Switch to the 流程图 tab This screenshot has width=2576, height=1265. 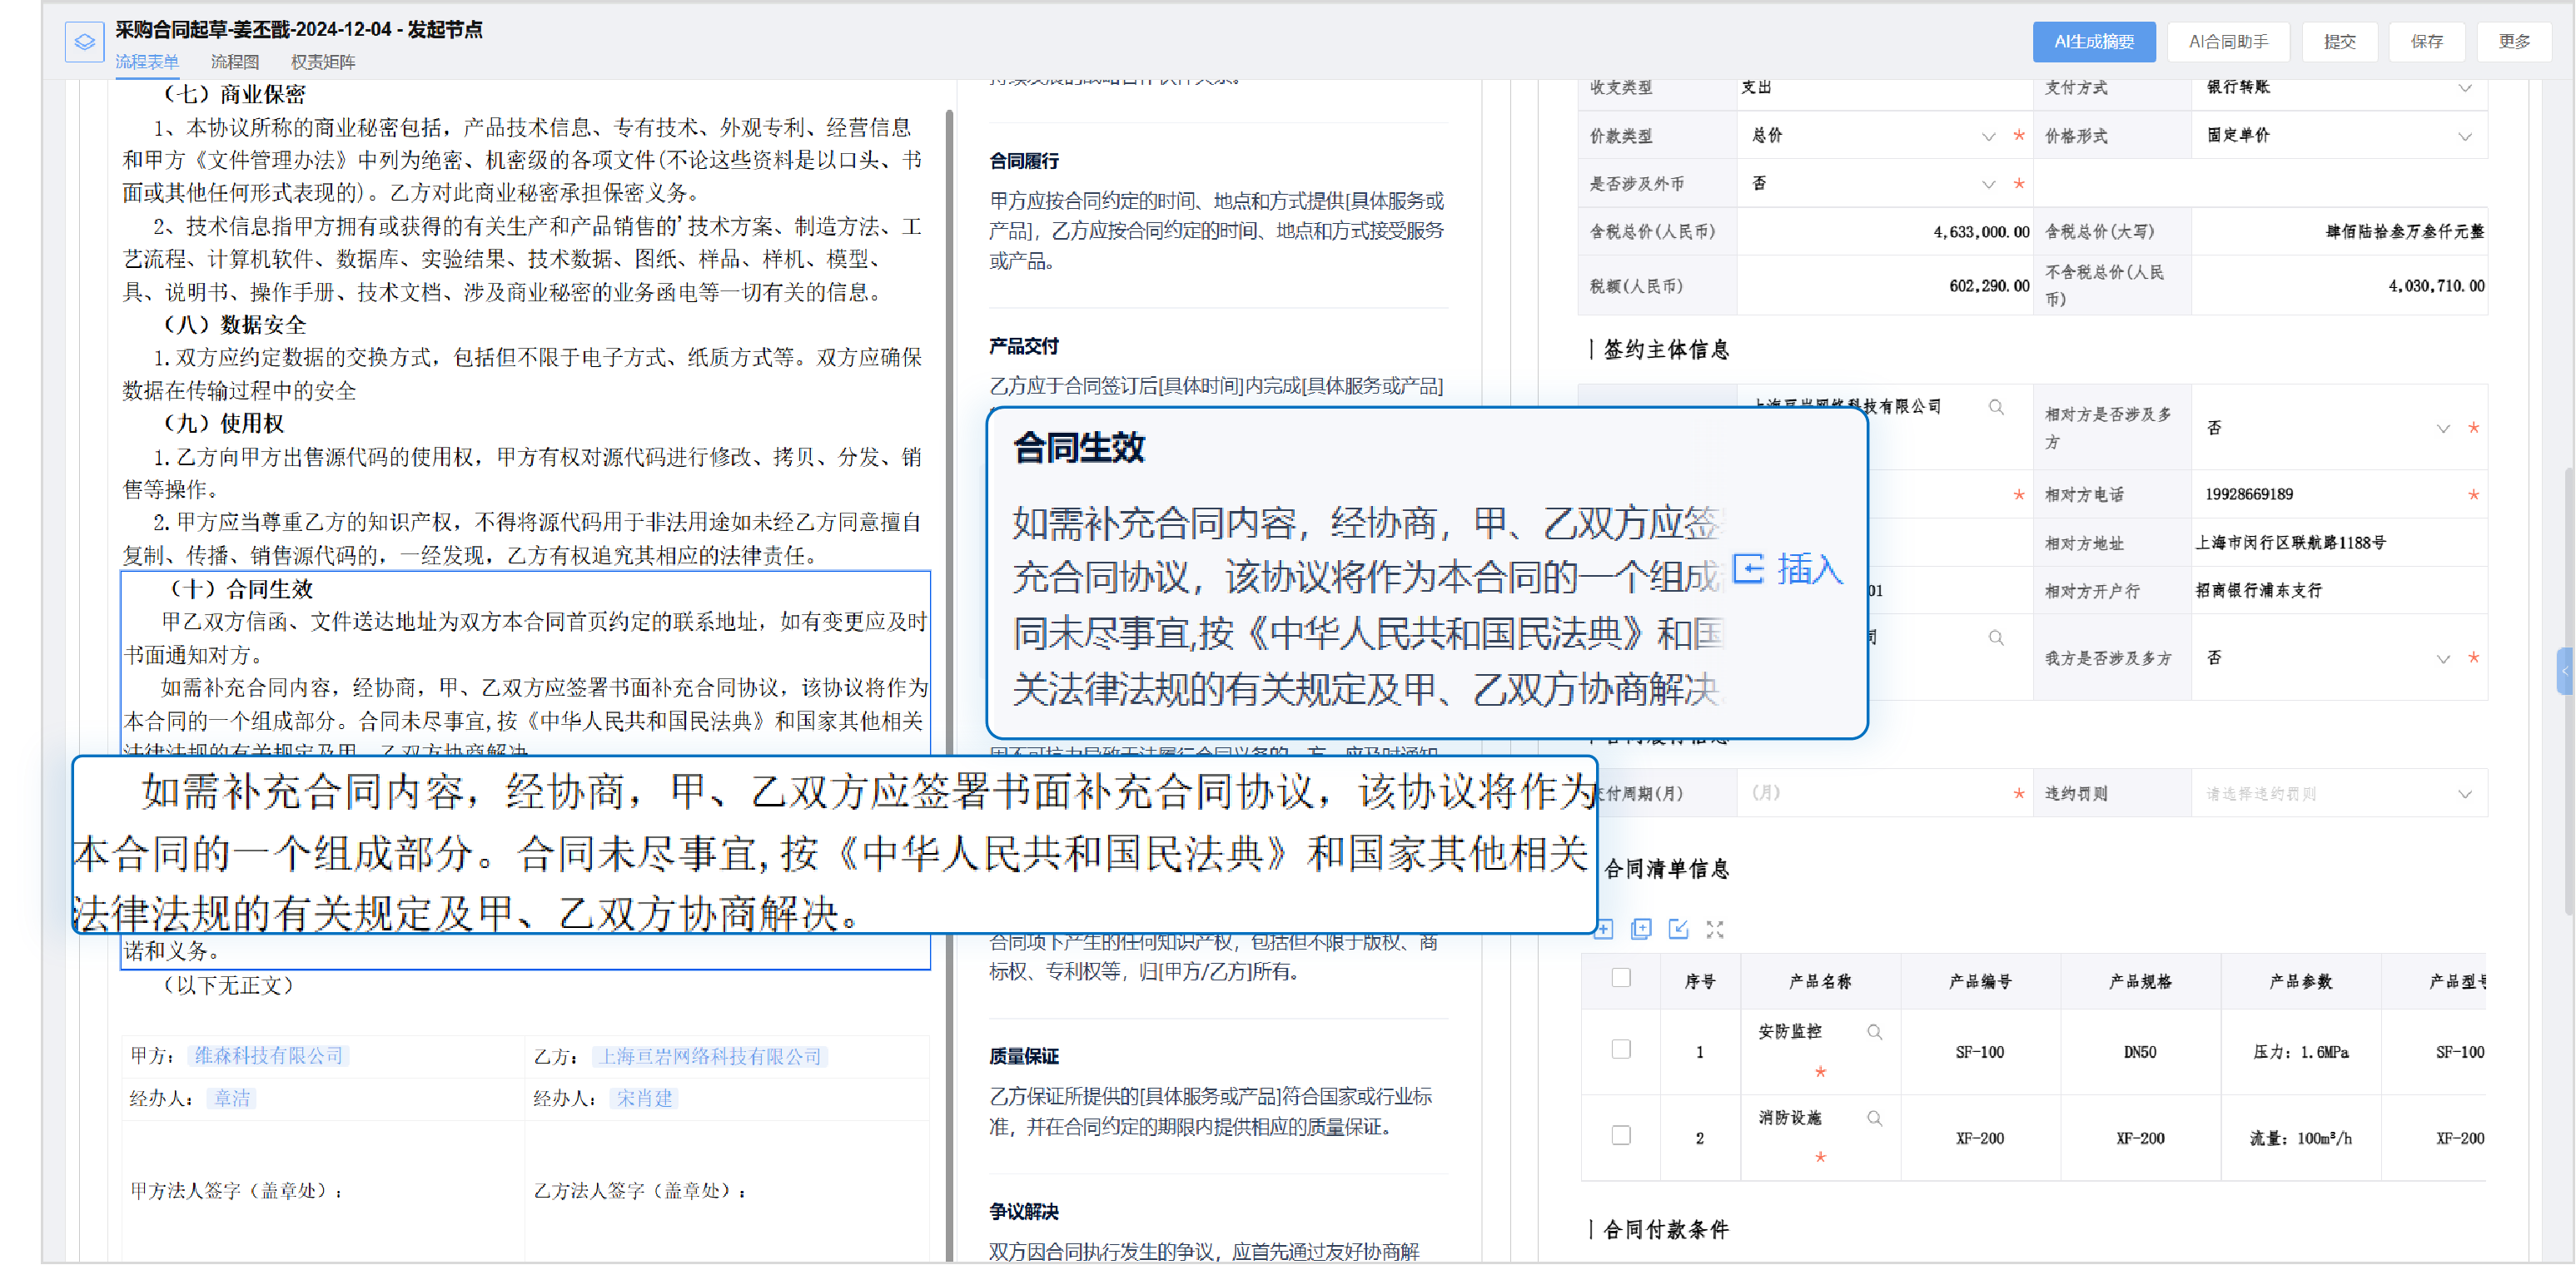tap(234, 62)
